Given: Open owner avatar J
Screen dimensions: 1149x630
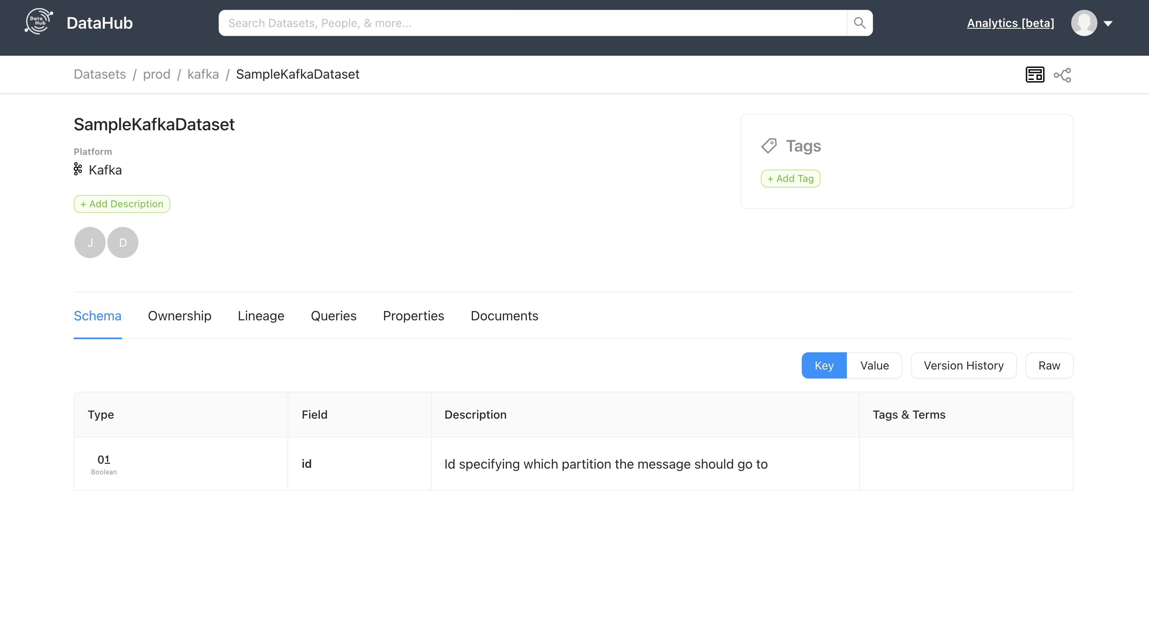Looking at the screenshot, I should (x=90, y=242).
